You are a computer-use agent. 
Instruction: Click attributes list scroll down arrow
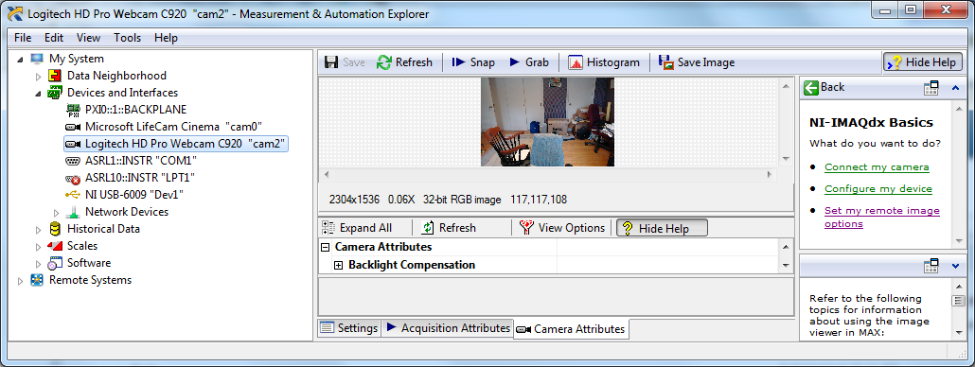786,265
